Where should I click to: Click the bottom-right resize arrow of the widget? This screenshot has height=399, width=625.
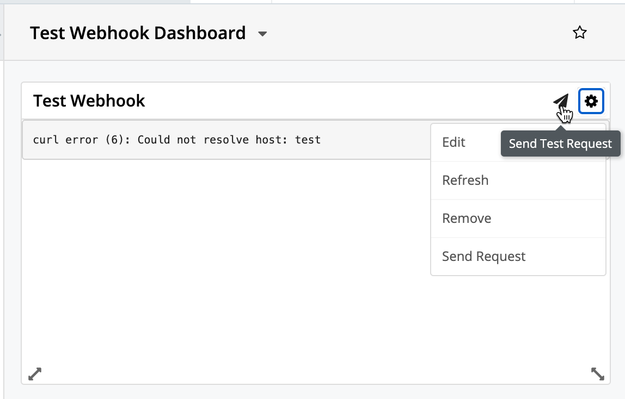coord(597,373)
